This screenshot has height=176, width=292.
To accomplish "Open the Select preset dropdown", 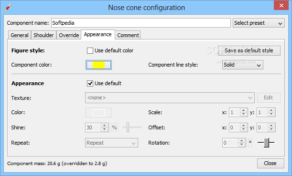I will 259,23.
